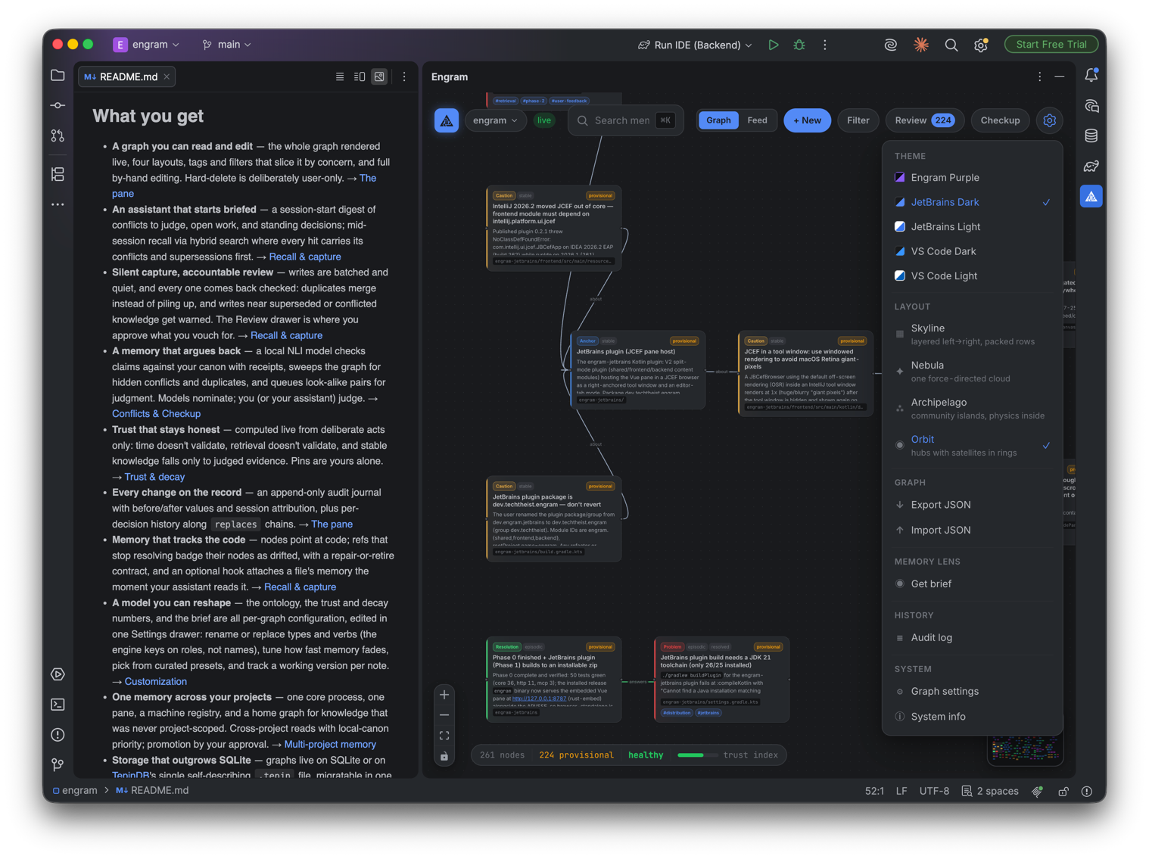Open the AI Assistant swirl icon in title bar
1149x859 pixels.
point(890,45)
